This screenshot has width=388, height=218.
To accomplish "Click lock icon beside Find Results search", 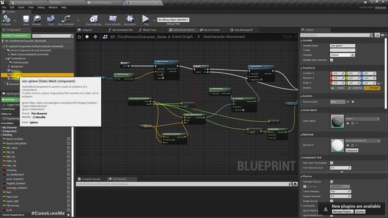I will [295, 184].
